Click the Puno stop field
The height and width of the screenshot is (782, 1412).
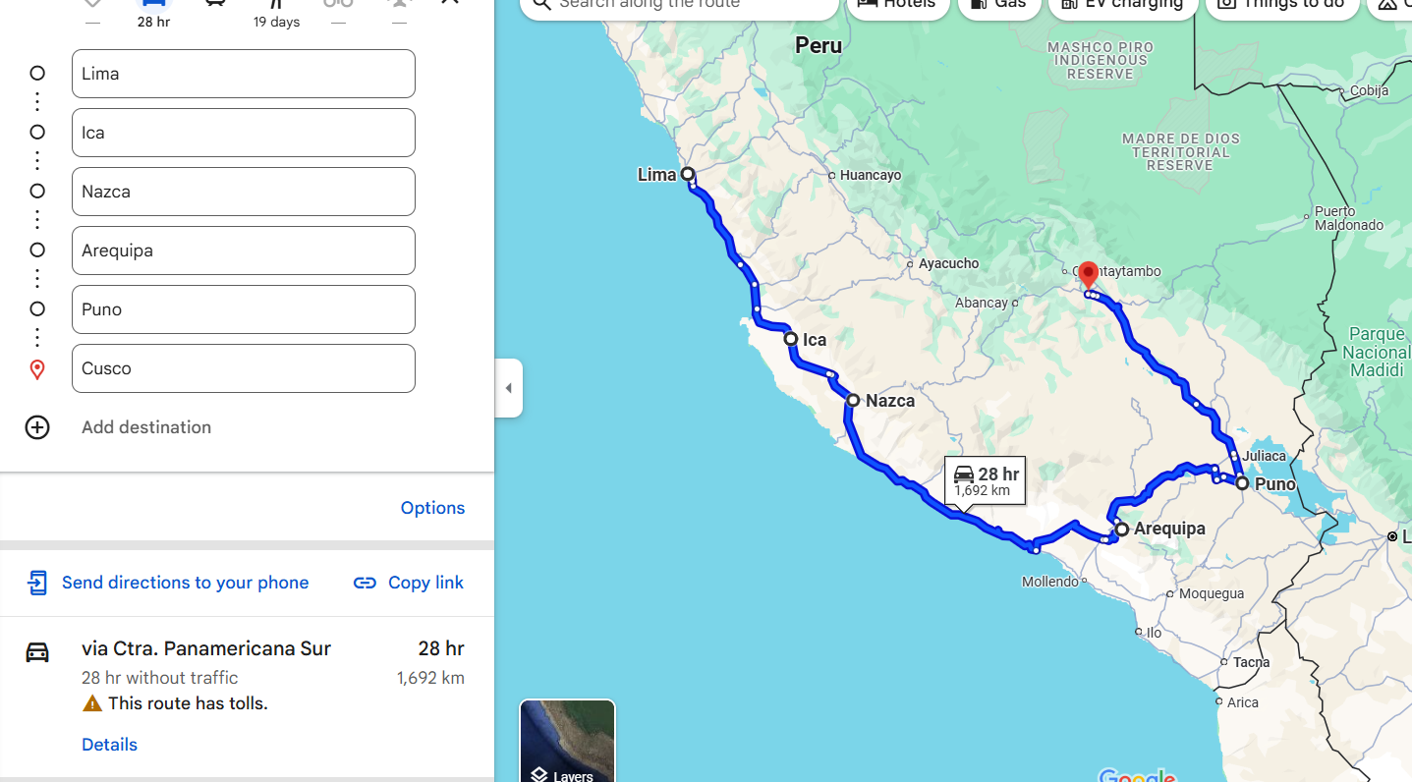click(x=244, y=309)
